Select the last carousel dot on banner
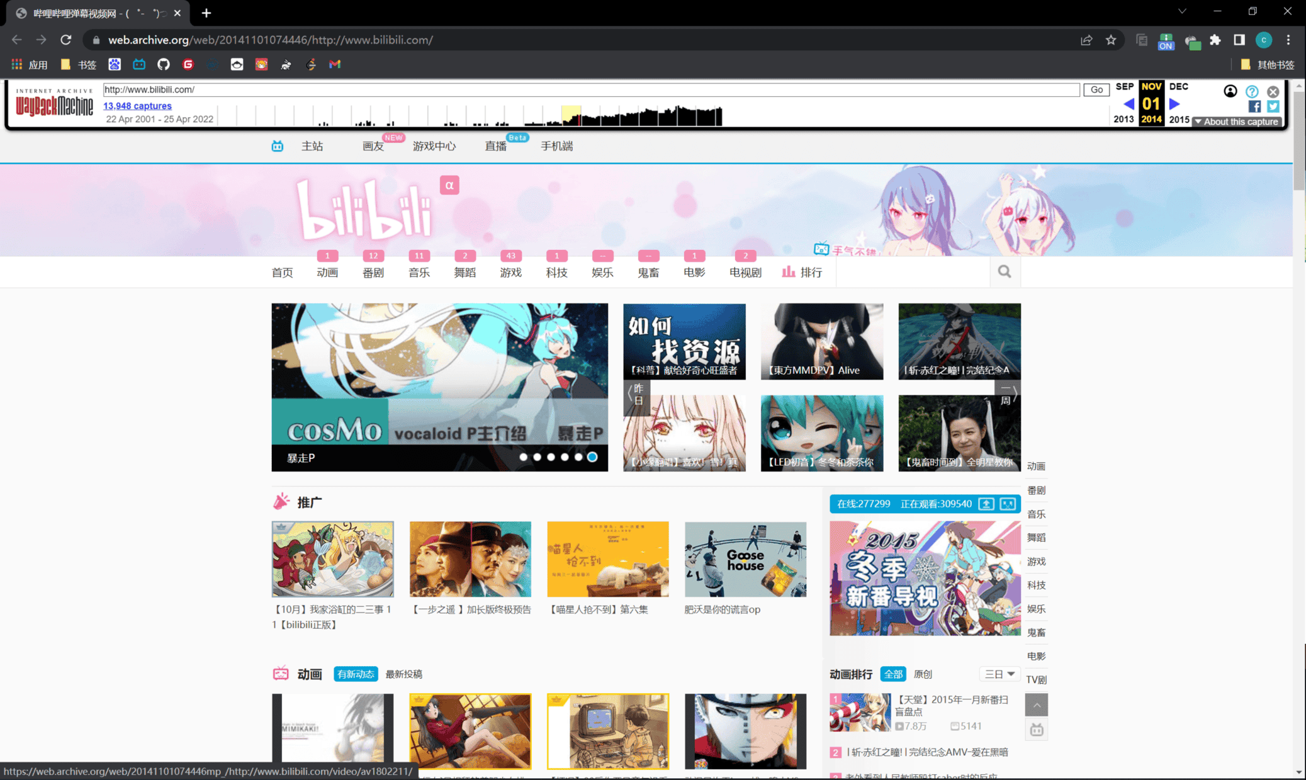Screen dimensions: 1306x780 [592, 457]
